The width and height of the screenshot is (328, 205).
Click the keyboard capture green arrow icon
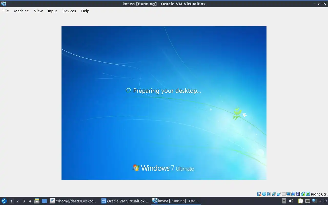point(308,194)
